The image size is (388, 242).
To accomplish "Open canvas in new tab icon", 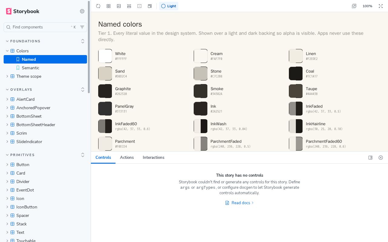I will click(x=354, y=6).
